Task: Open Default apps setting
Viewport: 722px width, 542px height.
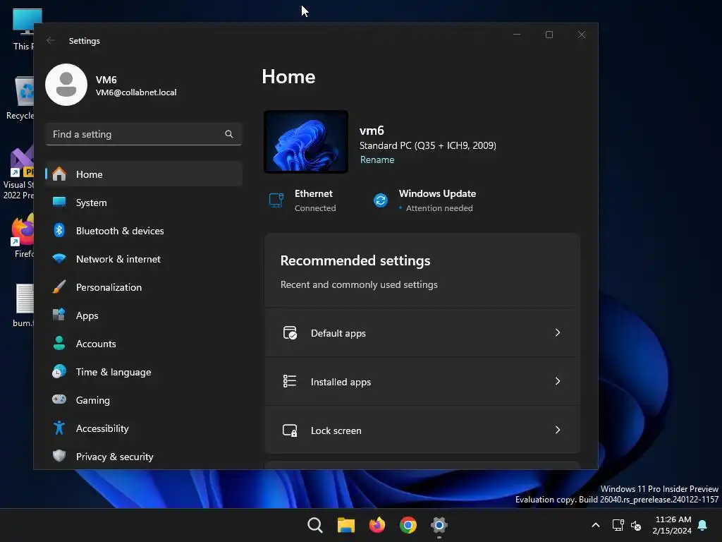Action: (x=422, y=333)
